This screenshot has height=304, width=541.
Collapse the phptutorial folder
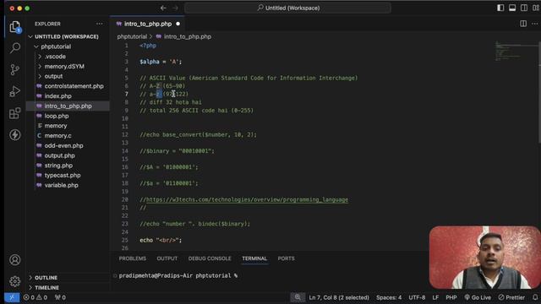(36, 46)
